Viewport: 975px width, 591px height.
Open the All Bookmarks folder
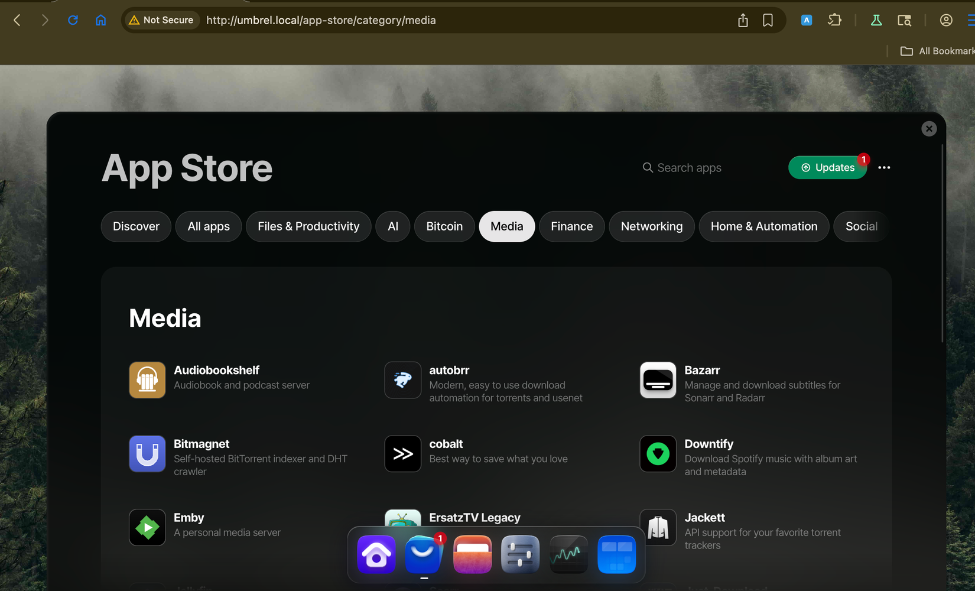pos(937,51)
